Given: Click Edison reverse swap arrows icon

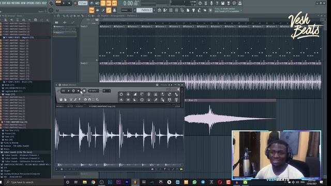Looking at the screenshot, I should (169, 94).
